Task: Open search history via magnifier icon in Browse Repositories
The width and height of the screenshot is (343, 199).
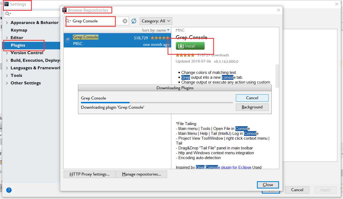Action: (68, 21)
